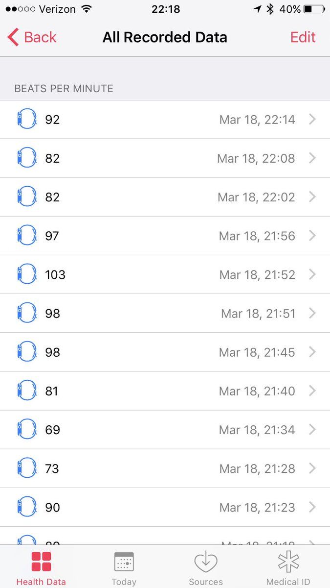The width and height of the screenshot is (330, 588).
Task: Tap the Apple Watch icon beside 92
Action: coord(27,119)
